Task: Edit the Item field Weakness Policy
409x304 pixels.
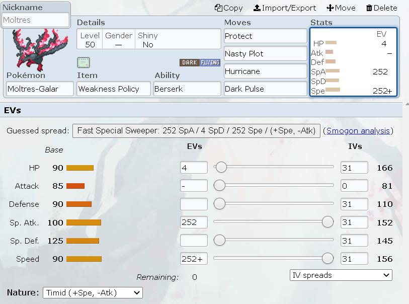Action: point(114,89)
